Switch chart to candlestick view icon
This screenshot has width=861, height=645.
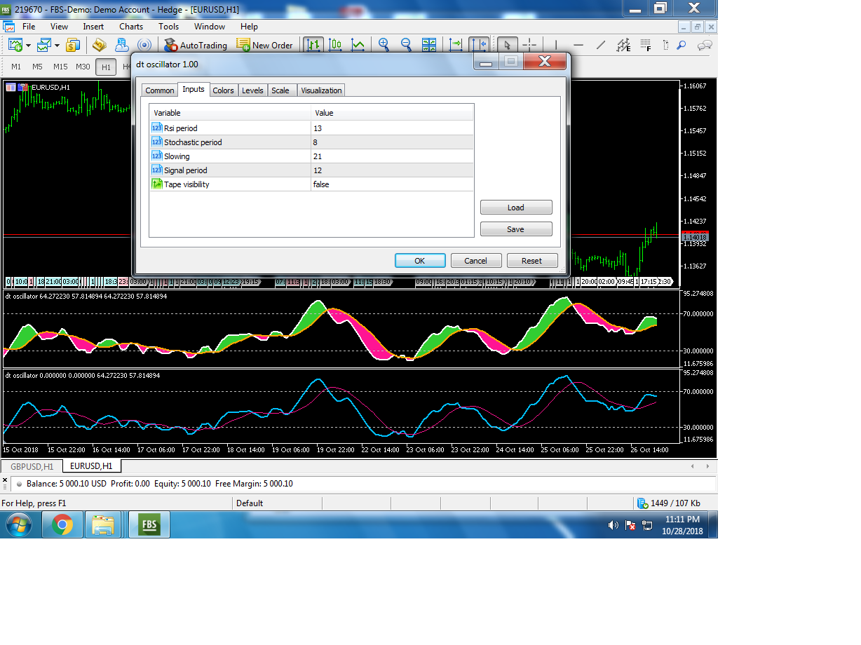tap(335, 45)
